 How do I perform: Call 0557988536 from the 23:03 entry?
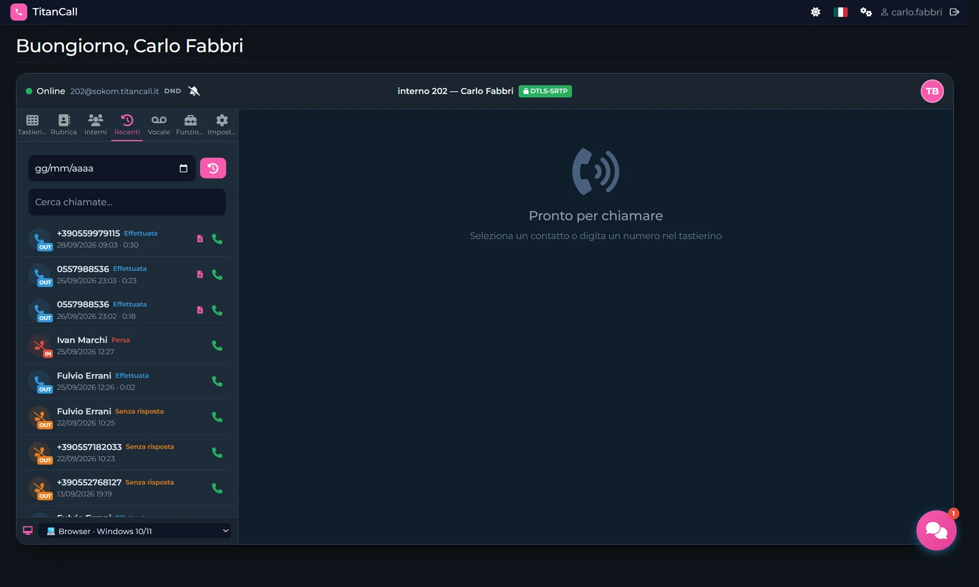pos(217,275)
